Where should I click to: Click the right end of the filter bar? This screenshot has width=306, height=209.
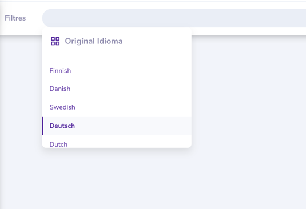click(293, 18)
